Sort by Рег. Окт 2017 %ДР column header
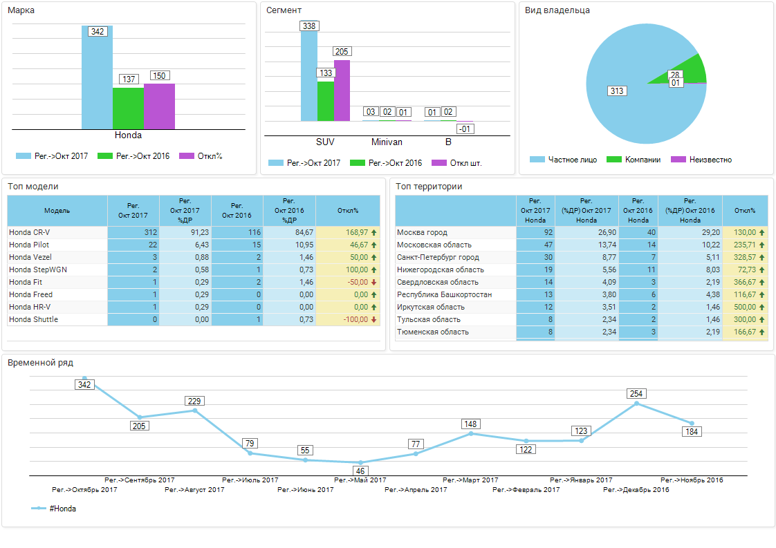Viewport: 776px width, 548px height. pos(185,211)
